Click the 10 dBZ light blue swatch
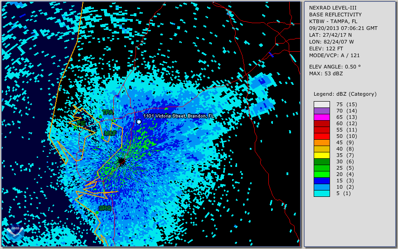398x249 pixels. [321, 187]
